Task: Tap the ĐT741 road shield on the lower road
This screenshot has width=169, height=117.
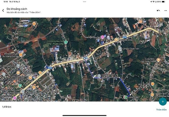Action: pyautogui.click(x=50, y=68)
